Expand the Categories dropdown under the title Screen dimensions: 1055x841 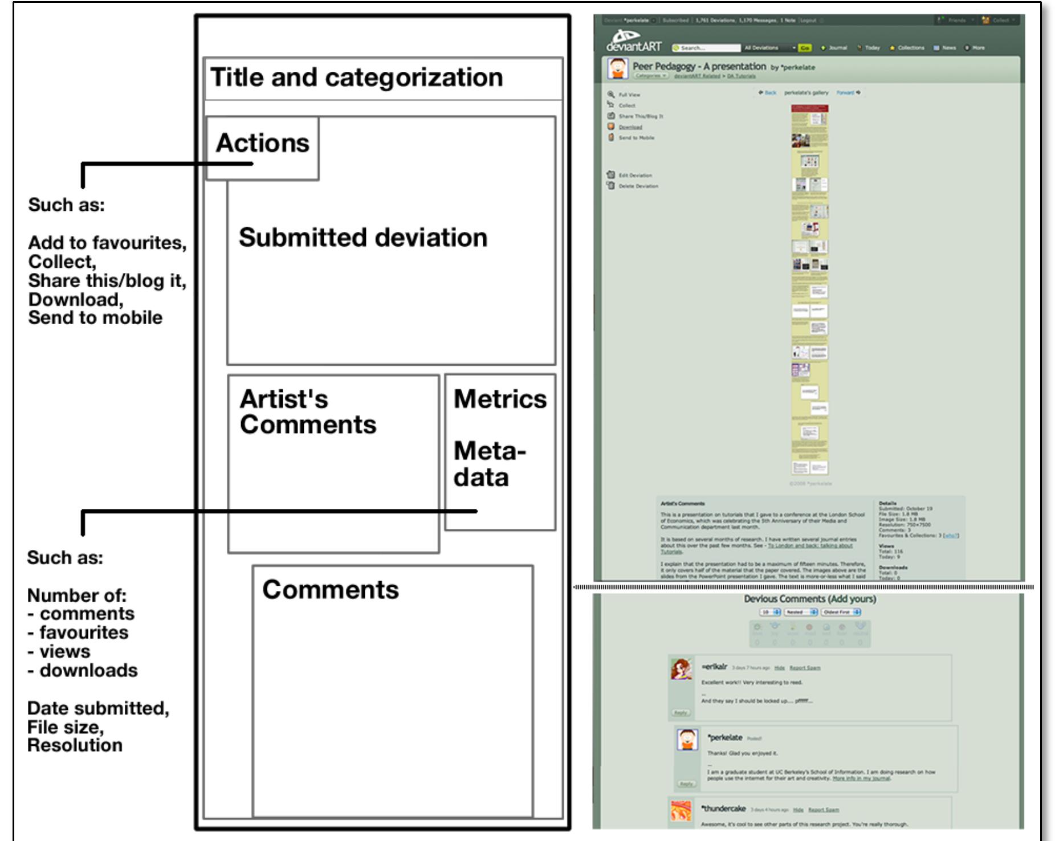pyautogui.click(x=650, y=76)
